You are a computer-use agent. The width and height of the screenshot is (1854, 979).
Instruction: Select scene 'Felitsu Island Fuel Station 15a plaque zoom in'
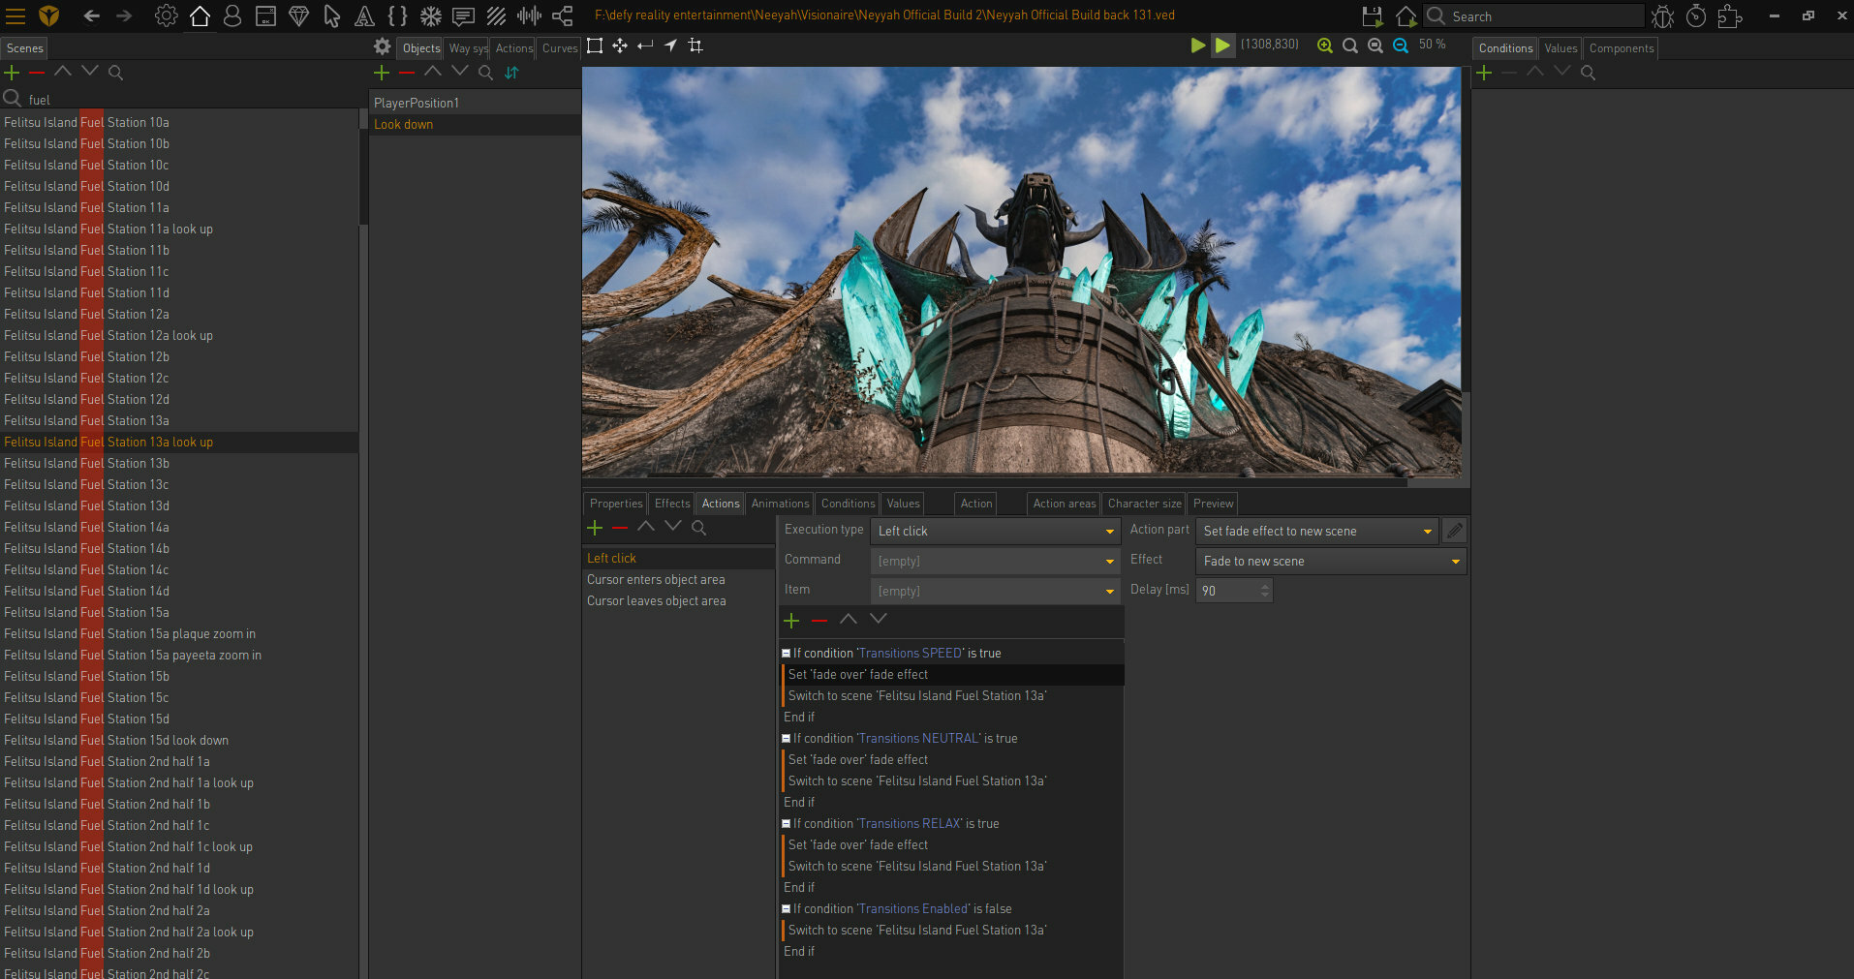[x=130, y=634]
